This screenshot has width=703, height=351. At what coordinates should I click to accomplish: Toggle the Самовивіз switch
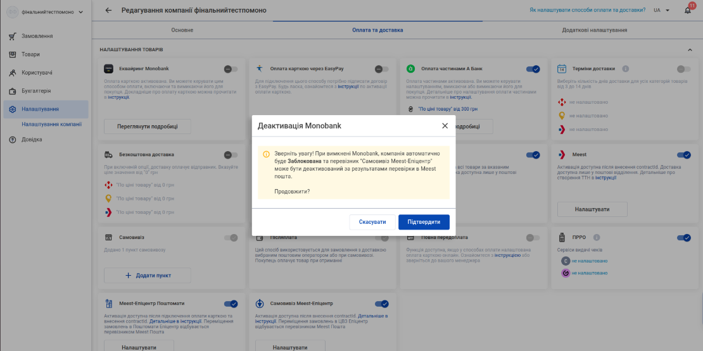point(231,238)
